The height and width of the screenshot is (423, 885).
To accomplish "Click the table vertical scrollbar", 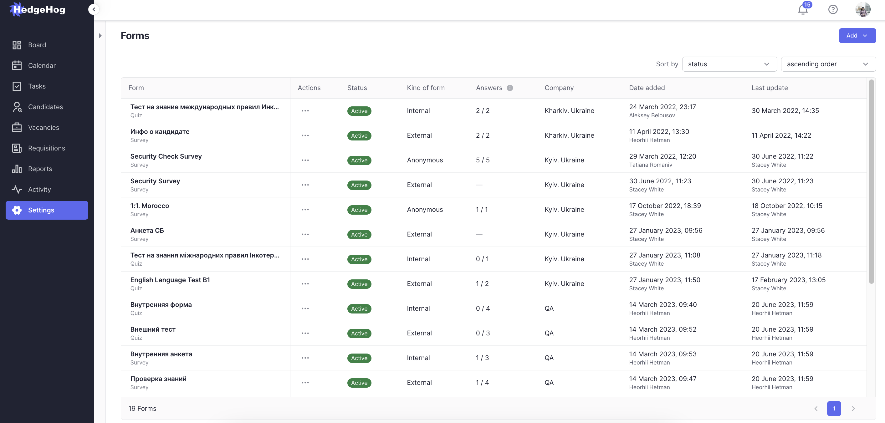I will 871,182.
